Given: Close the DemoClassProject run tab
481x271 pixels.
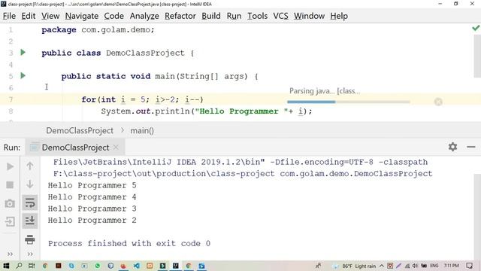Looking at the screenshot, I should coord(116,148).
